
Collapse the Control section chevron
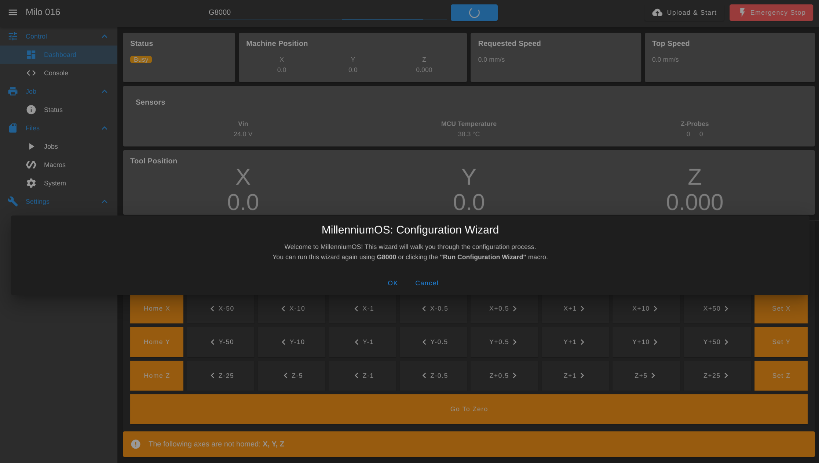click(x=105, y=36)
